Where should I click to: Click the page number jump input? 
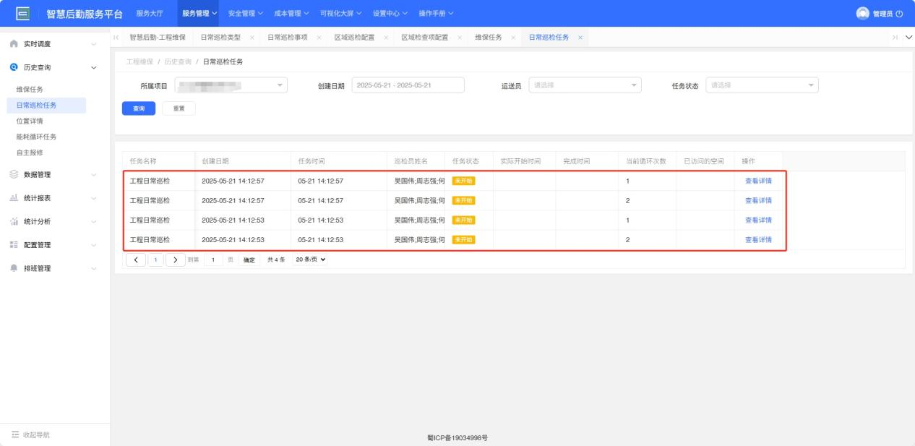click(213, 260)
